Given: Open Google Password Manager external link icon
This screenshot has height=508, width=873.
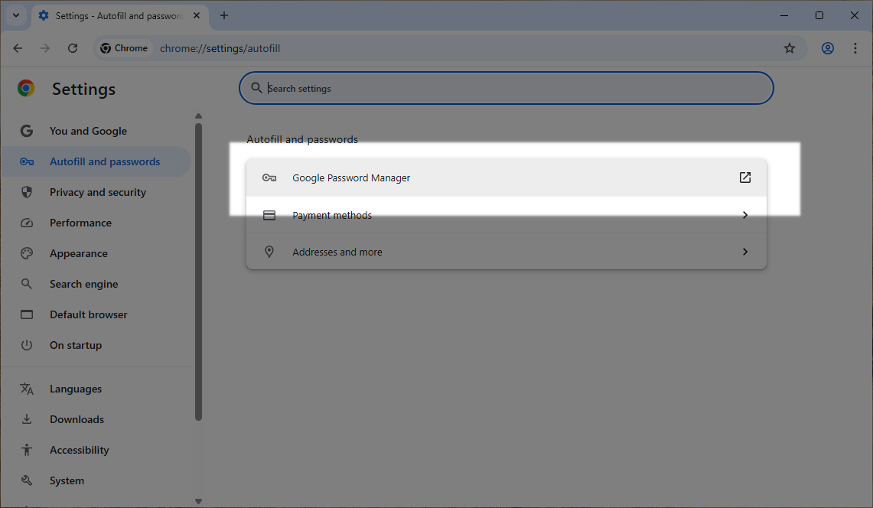Looking at the screenshot, I should [x=745, y=177].
